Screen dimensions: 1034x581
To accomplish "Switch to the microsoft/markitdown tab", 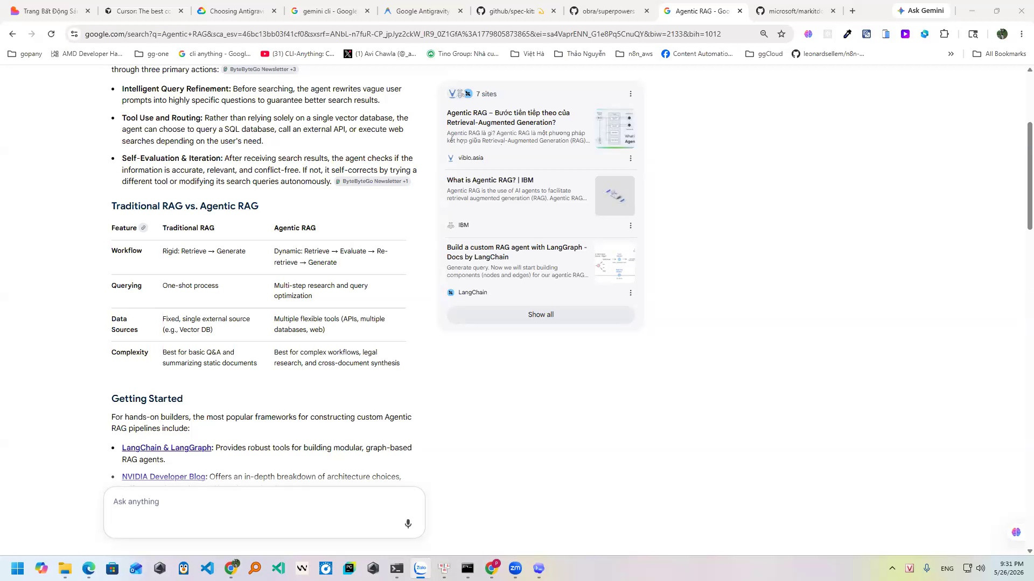I will tap(796, 11).
